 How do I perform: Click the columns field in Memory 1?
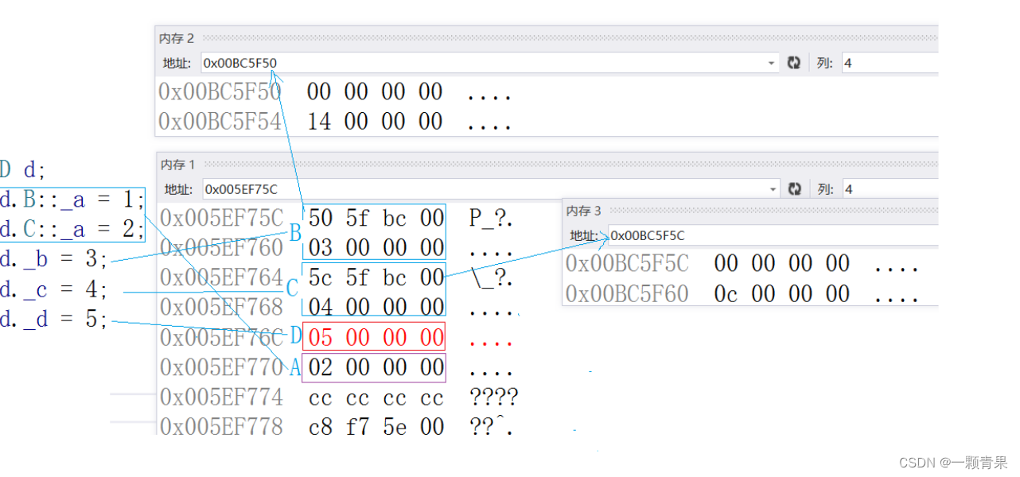pos(890,189)
